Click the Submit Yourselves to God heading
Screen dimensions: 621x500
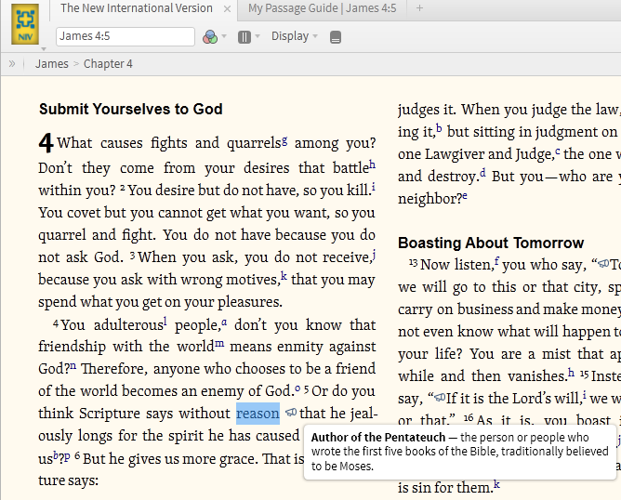click(131, 109)
